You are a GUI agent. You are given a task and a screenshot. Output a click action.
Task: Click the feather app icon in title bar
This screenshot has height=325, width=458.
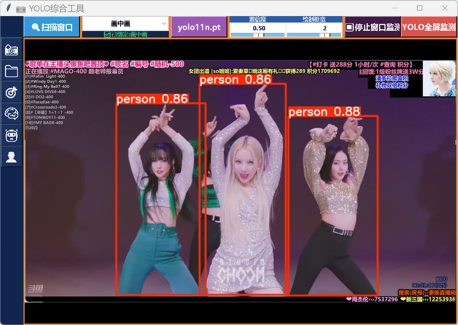pyautogui.click(x=9, y=8)
